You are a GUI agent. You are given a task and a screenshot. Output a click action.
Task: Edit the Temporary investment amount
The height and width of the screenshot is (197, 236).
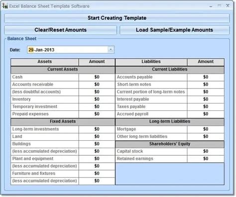coord(97,106)
